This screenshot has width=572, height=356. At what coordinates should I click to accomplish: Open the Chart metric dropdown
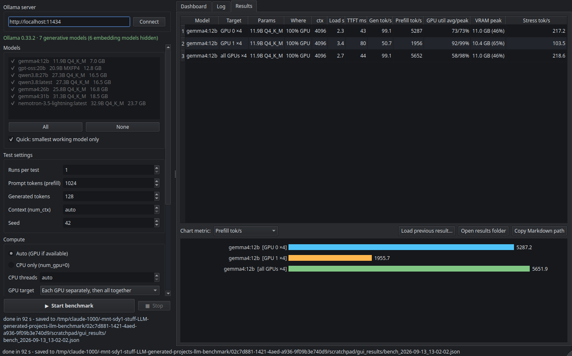coord(246,231)
